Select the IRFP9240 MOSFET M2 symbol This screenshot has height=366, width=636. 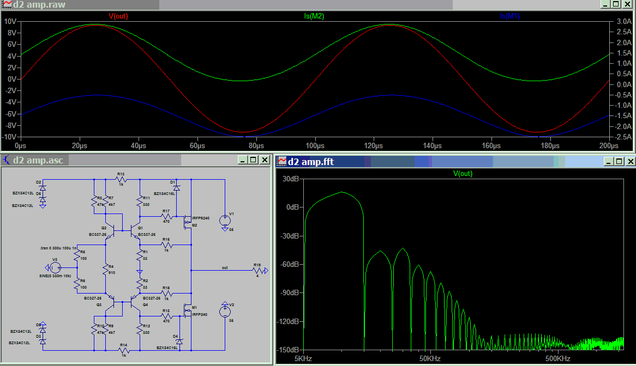pos(188,221)
